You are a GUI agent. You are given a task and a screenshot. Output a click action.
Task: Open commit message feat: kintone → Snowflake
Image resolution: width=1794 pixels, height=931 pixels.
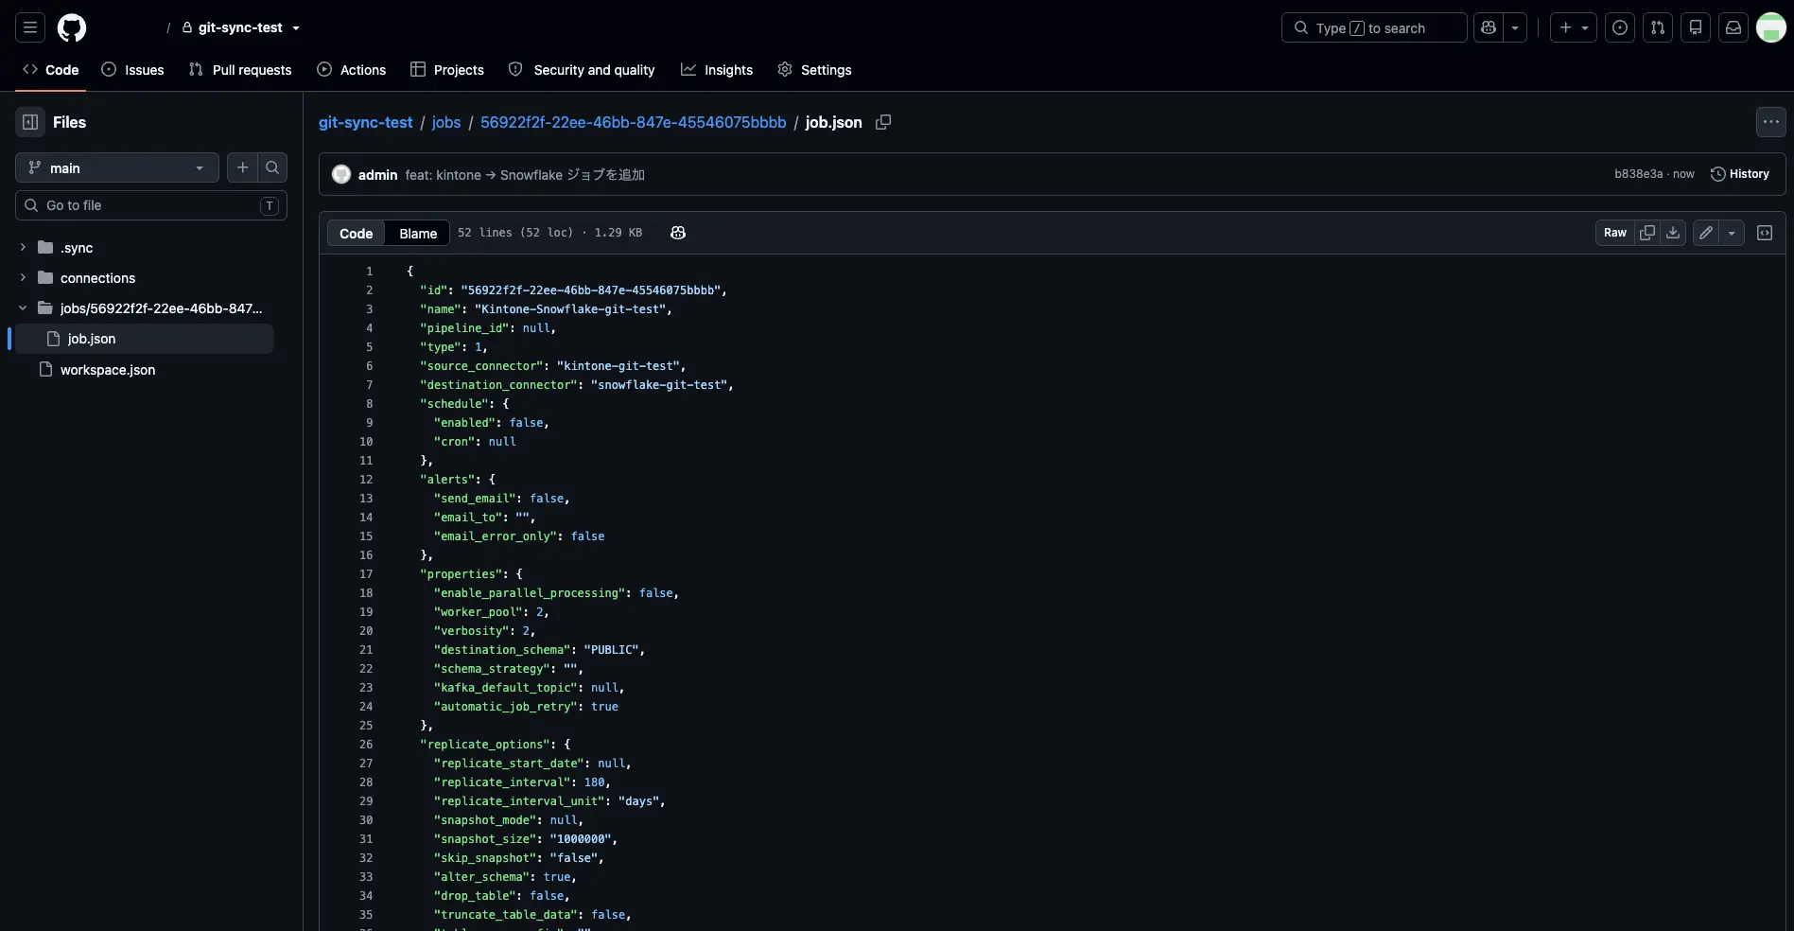point(525,175)
